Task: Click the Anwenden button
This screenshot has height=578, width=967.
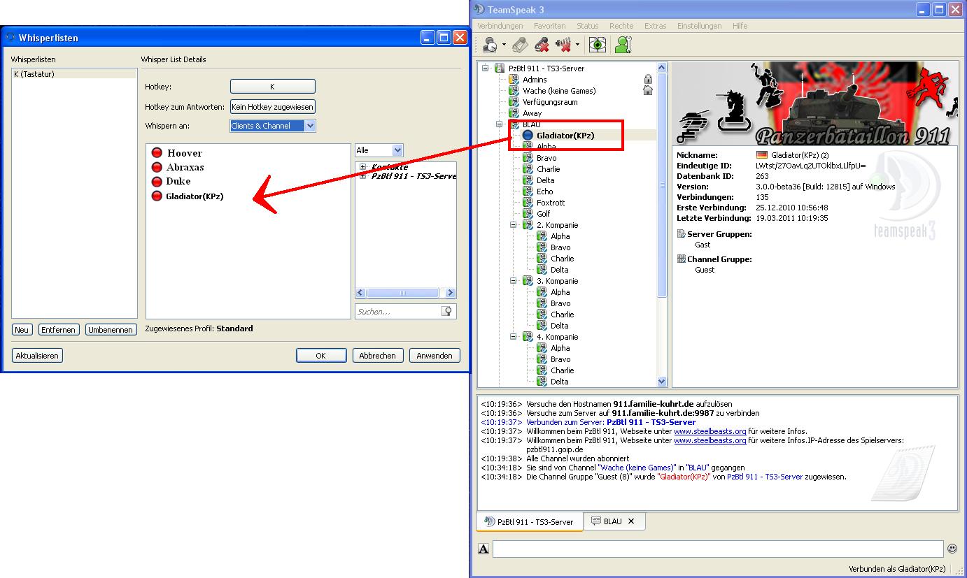Action: pos(435,356)
